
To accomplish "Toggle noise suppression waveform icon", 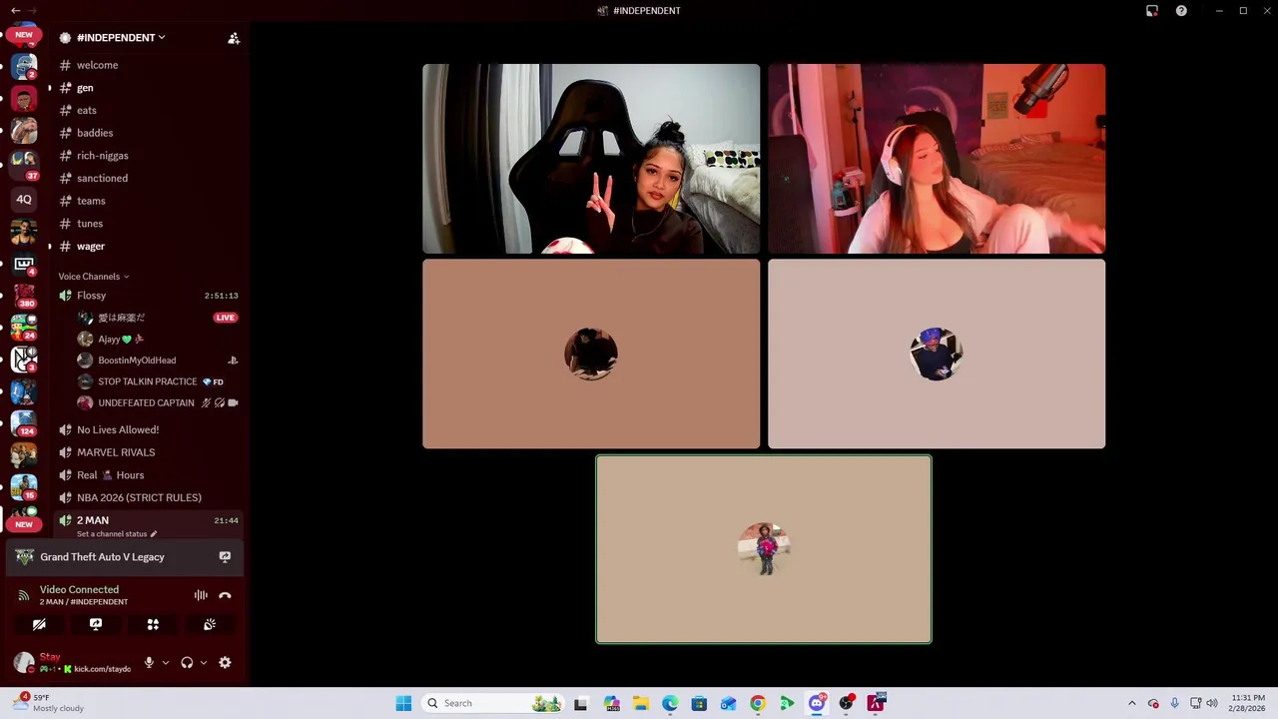I will click(x=201, y=595).
